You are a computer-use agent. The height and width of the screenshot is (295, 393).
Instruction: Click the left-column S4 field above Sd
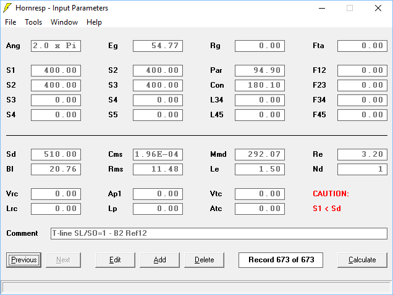pos(56,115)
